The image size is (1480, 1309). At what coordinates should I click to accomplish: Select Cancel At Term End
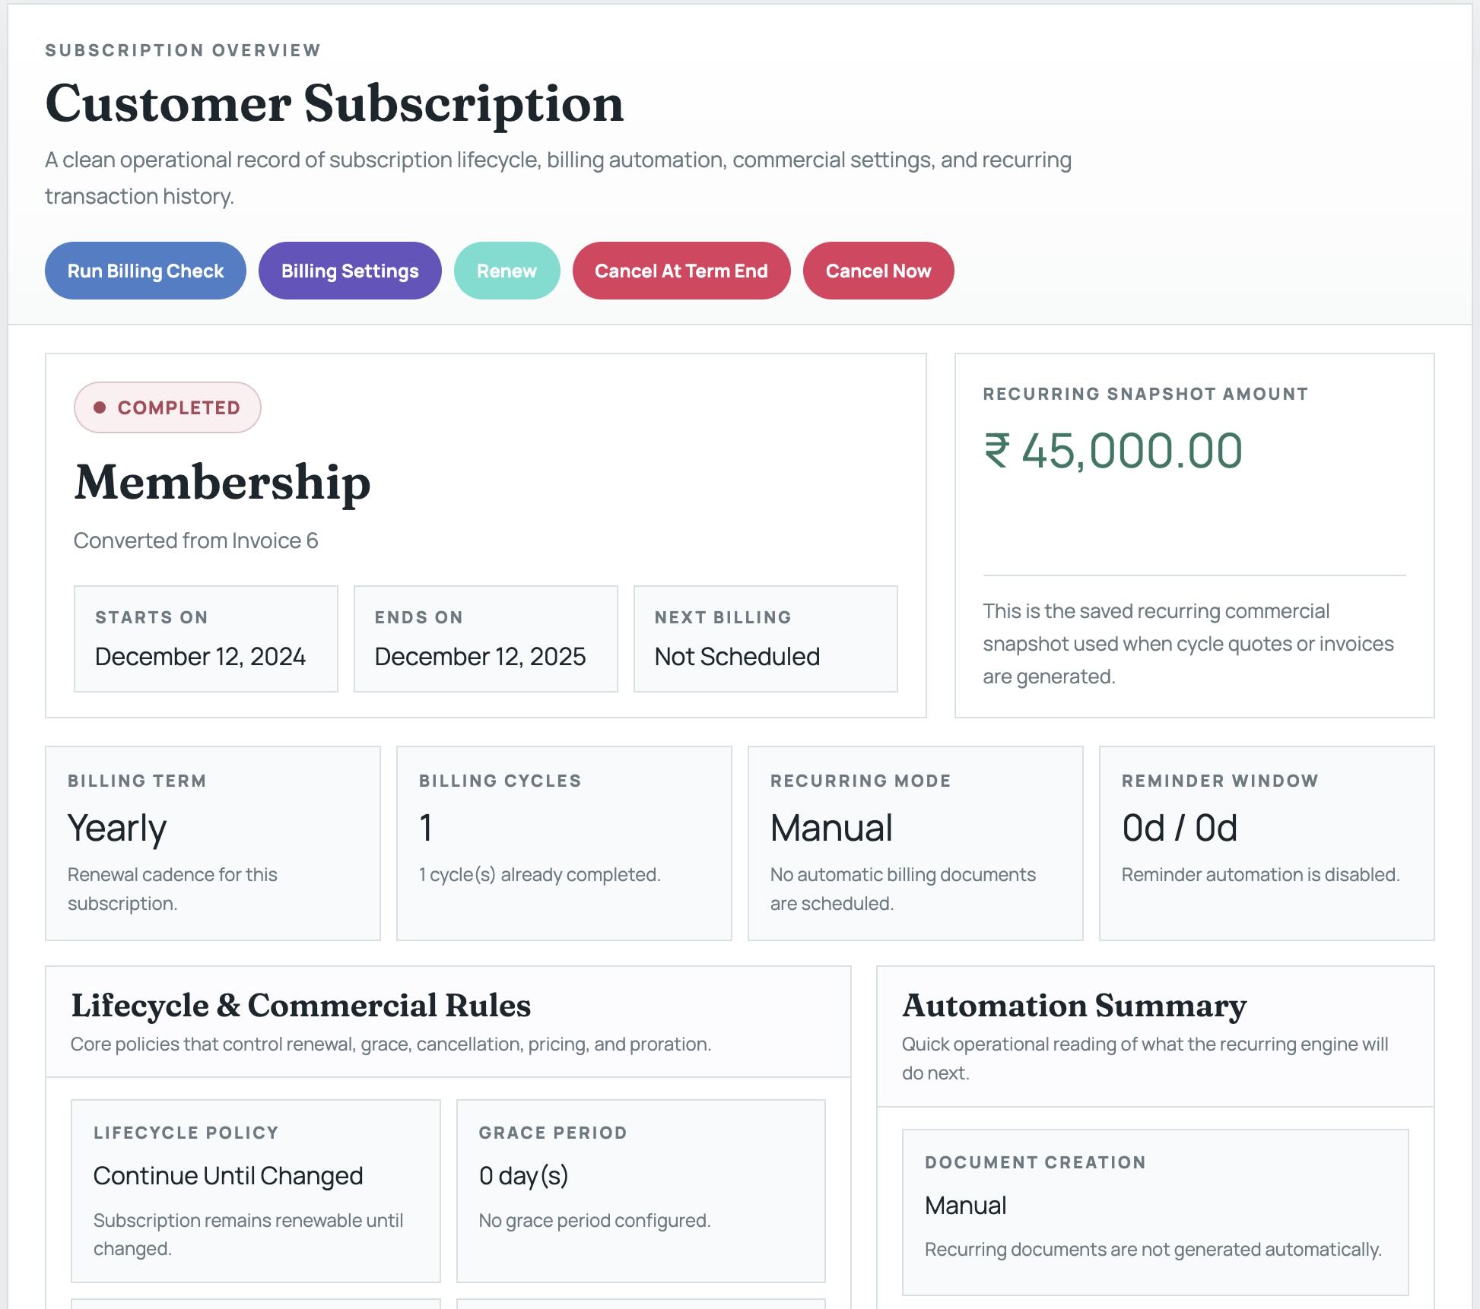(681, 271)
